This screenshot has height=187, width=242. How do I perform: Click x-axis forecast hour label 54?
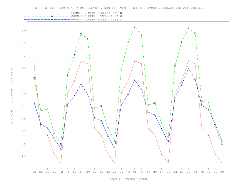[x=155, y=172]
